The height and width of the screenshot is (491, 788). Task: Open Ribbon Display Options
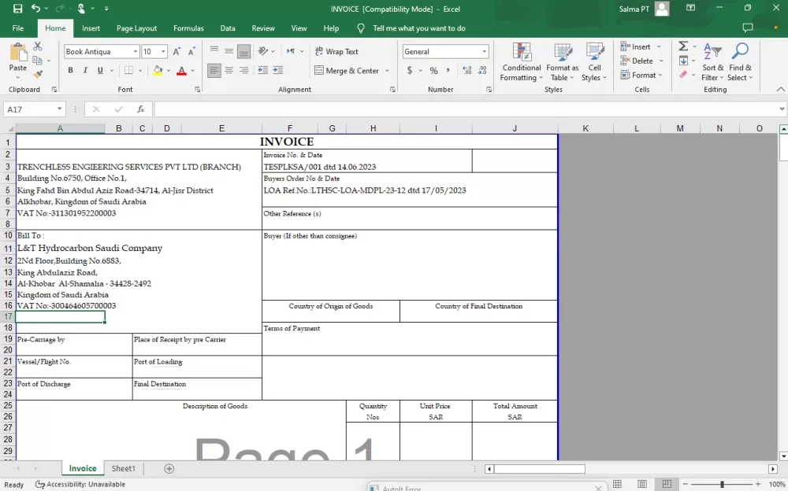point(691,8)
